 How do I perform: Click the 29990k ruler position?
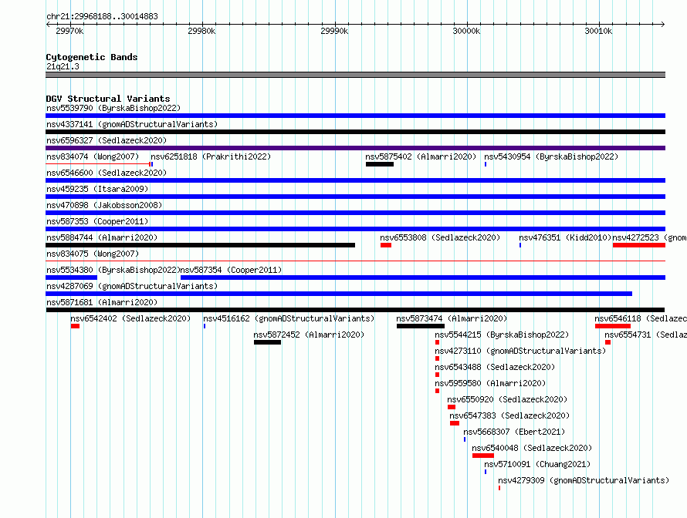pos(334,31)
